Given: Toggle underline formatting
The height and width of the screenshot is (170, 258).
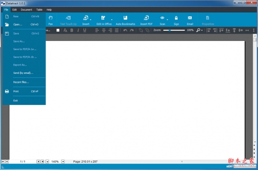Looking at the screenshot, I should tap(85, 30).
